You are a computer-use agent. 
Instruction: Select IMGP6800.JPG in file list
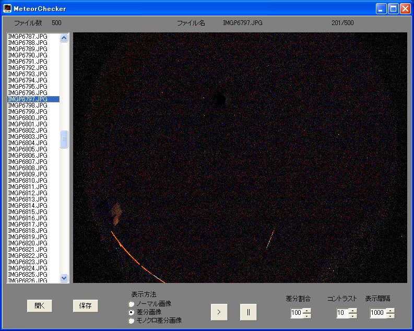[28, 118]
